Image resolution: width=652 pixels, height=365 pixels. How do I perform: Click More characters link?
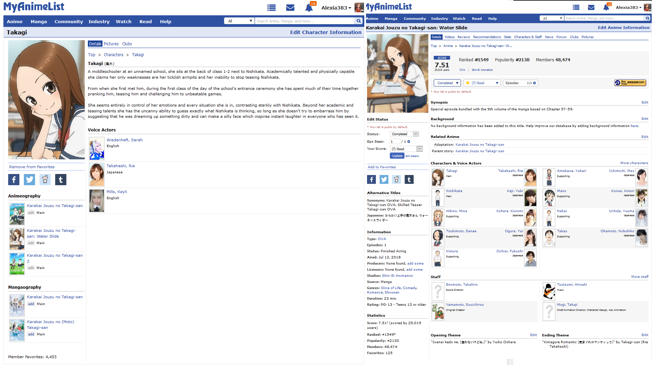(634, 163)
